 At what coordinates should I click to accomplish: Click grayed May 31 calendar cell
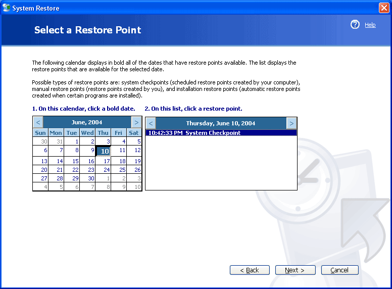[x=56, y=141]
